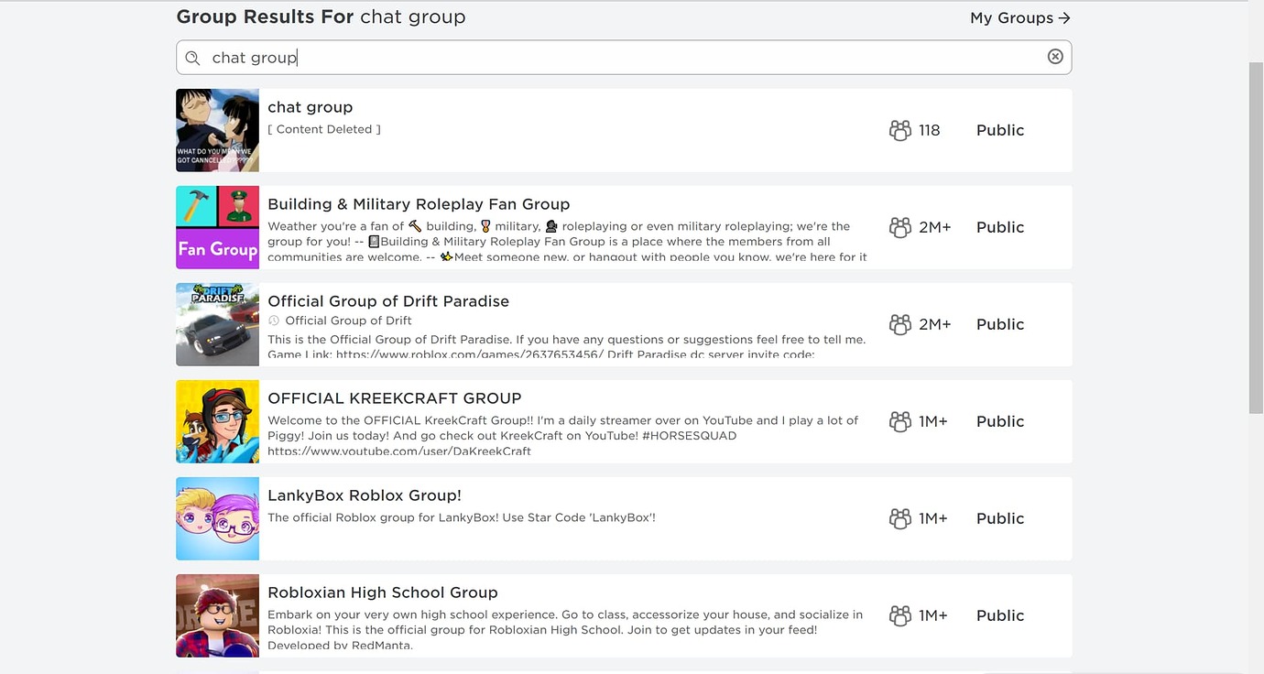The height and width of the screenshot is (674, 1264).
Task: Click '118' member count of chat group
Action: (x=930, y=130)
